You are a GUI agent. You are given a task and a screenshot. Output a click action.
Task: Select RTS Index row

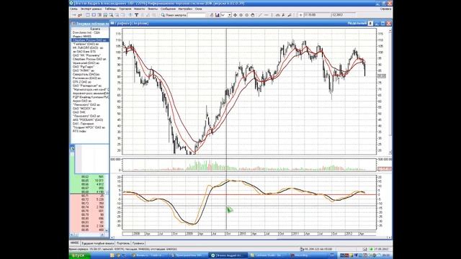point(90,131)
